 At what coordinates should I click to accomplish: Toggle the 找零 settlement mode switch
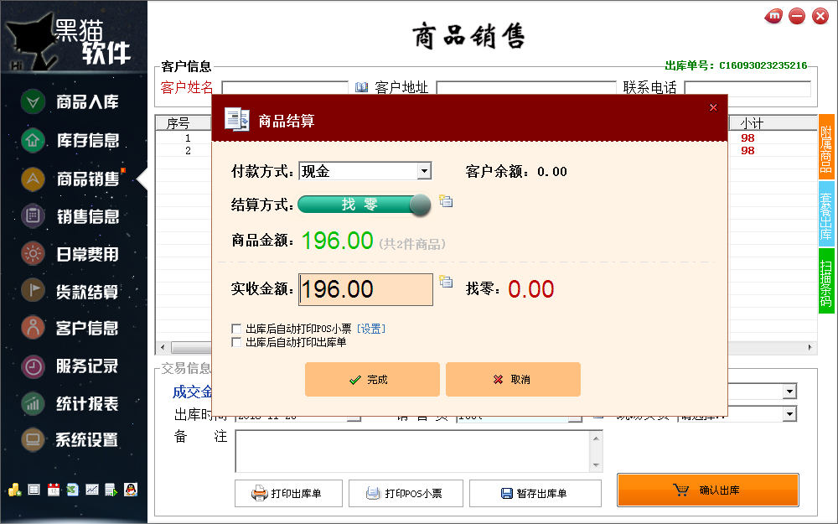[364, 205]
